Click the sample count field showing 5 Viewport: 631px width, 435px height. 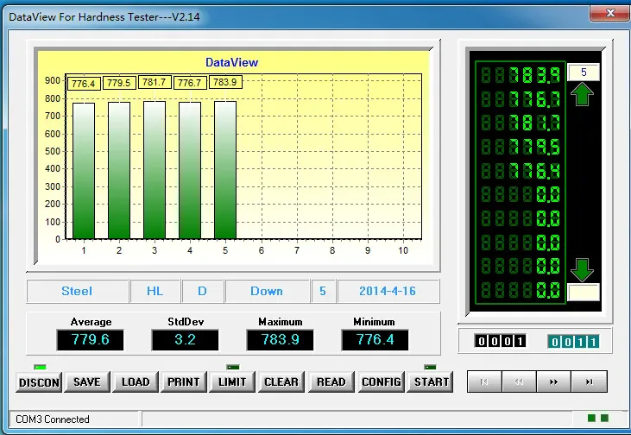323,291
